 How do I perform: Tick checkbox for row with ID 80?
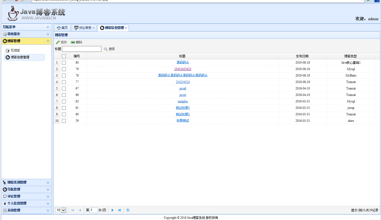(x=64, y=63)
